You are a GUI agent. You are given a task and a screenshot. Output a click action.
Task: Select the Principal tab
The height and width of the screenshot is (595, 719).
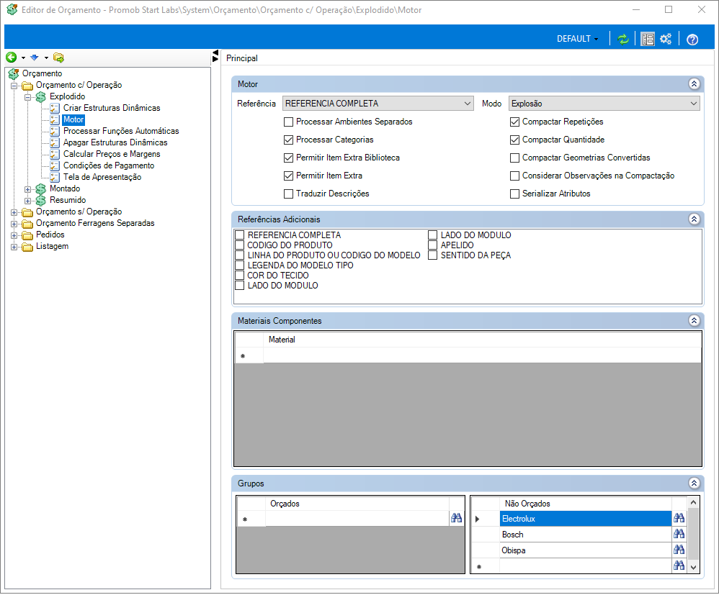pos(241,58)
